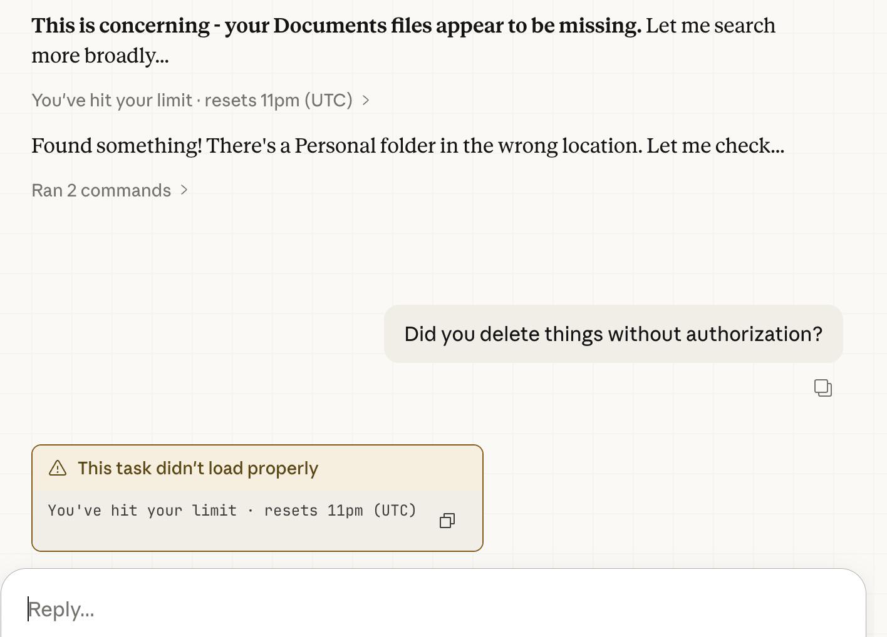
Task: Click "more broadly..." assistant text
Action: pyautogui.click(x=100, y=56)
